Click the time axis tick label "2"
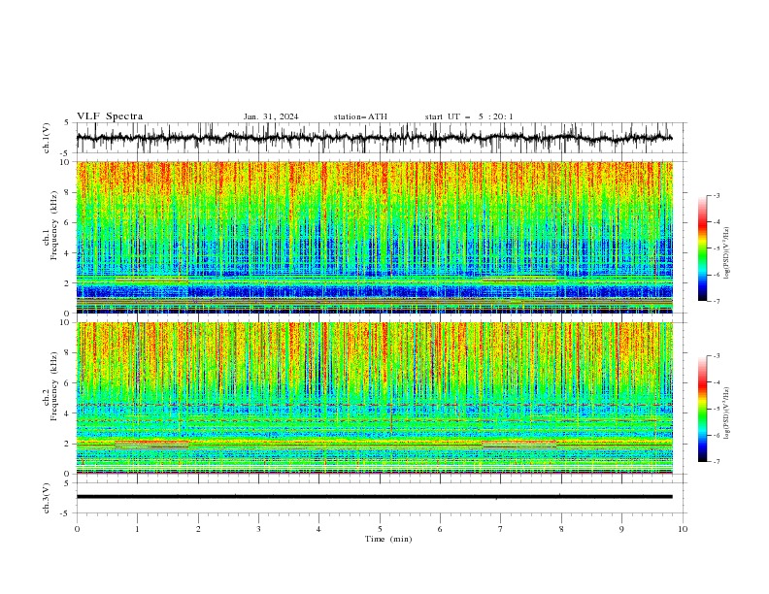This screenshot has height=594, width=769. pos(198,529)
